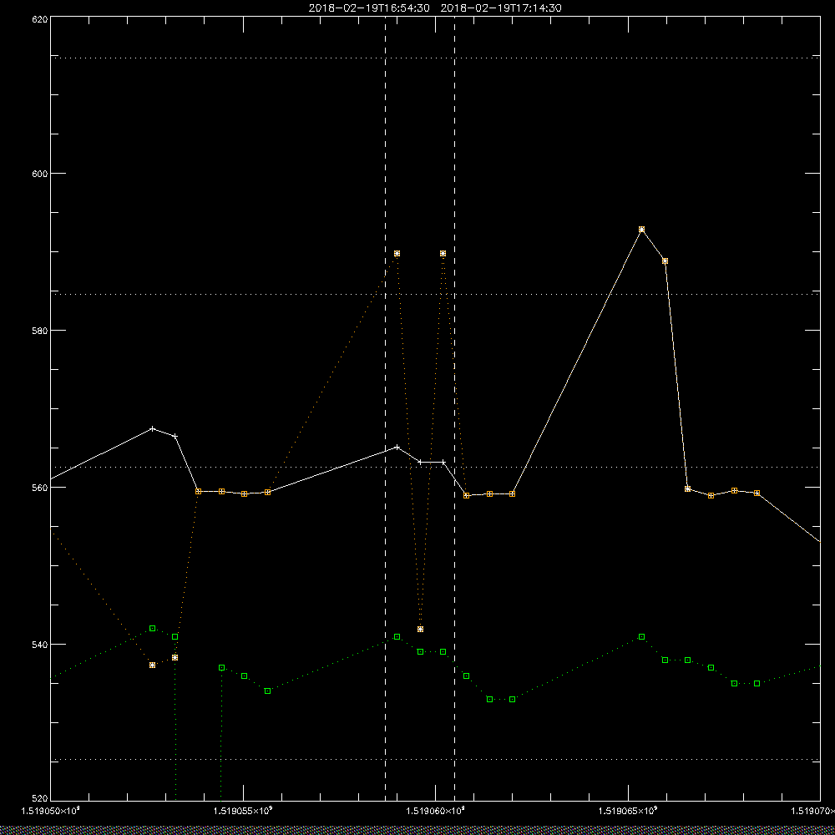
Task: Click the white plus marker at the 567 peak
Action: tap(152, 428)
